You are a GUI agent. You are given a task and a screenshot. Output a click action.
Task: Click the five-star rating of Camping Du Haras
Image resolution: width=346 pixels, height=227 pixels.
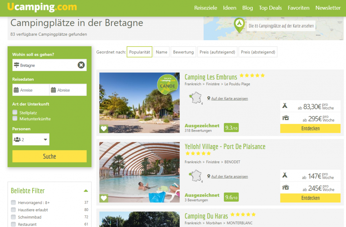(243, 215)
